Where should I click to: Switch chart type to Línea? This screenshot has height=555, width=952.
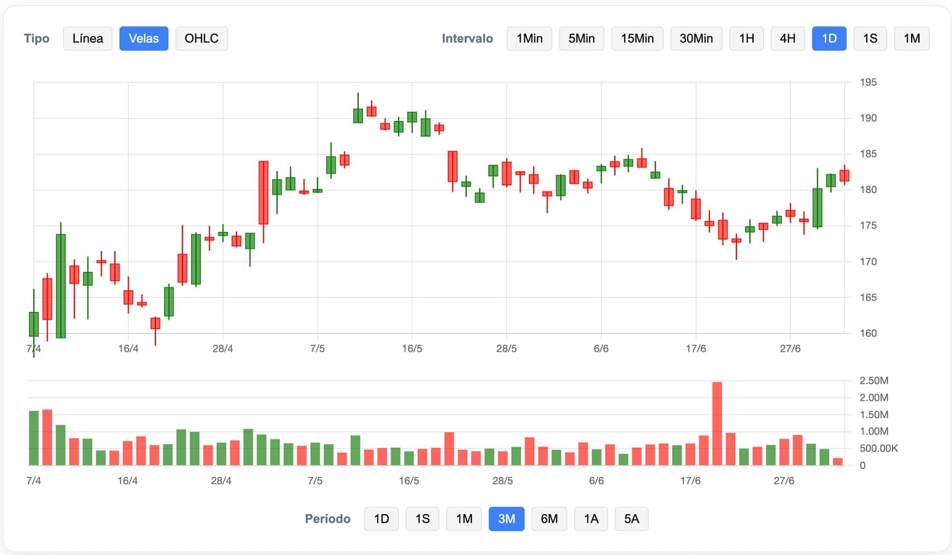(88, 38)
